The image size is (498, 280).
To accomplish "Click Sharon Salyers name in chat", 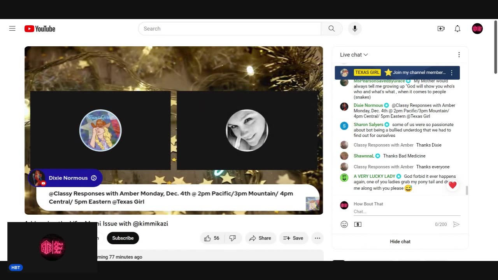I will click(x=368, y=125).
